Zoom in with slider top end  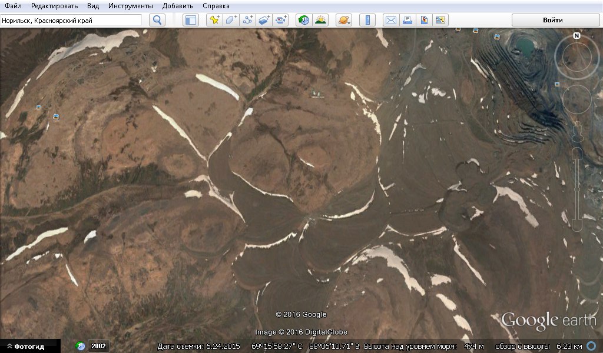577,152
